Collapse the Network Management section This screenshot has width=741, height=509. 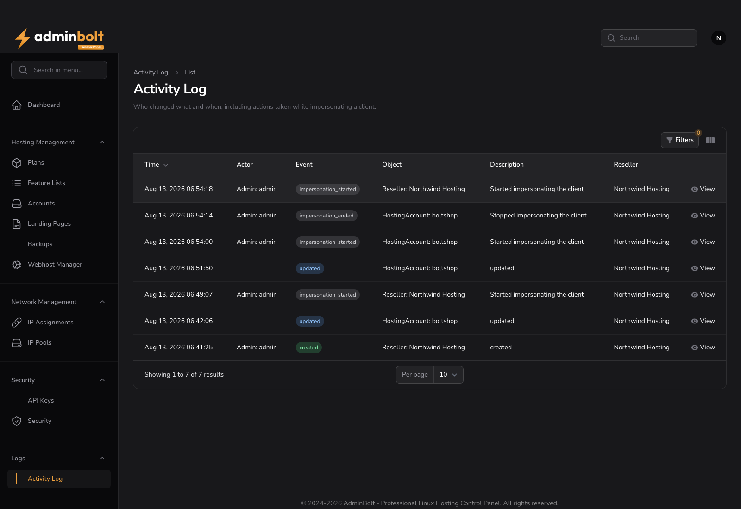tap(102, 302)
